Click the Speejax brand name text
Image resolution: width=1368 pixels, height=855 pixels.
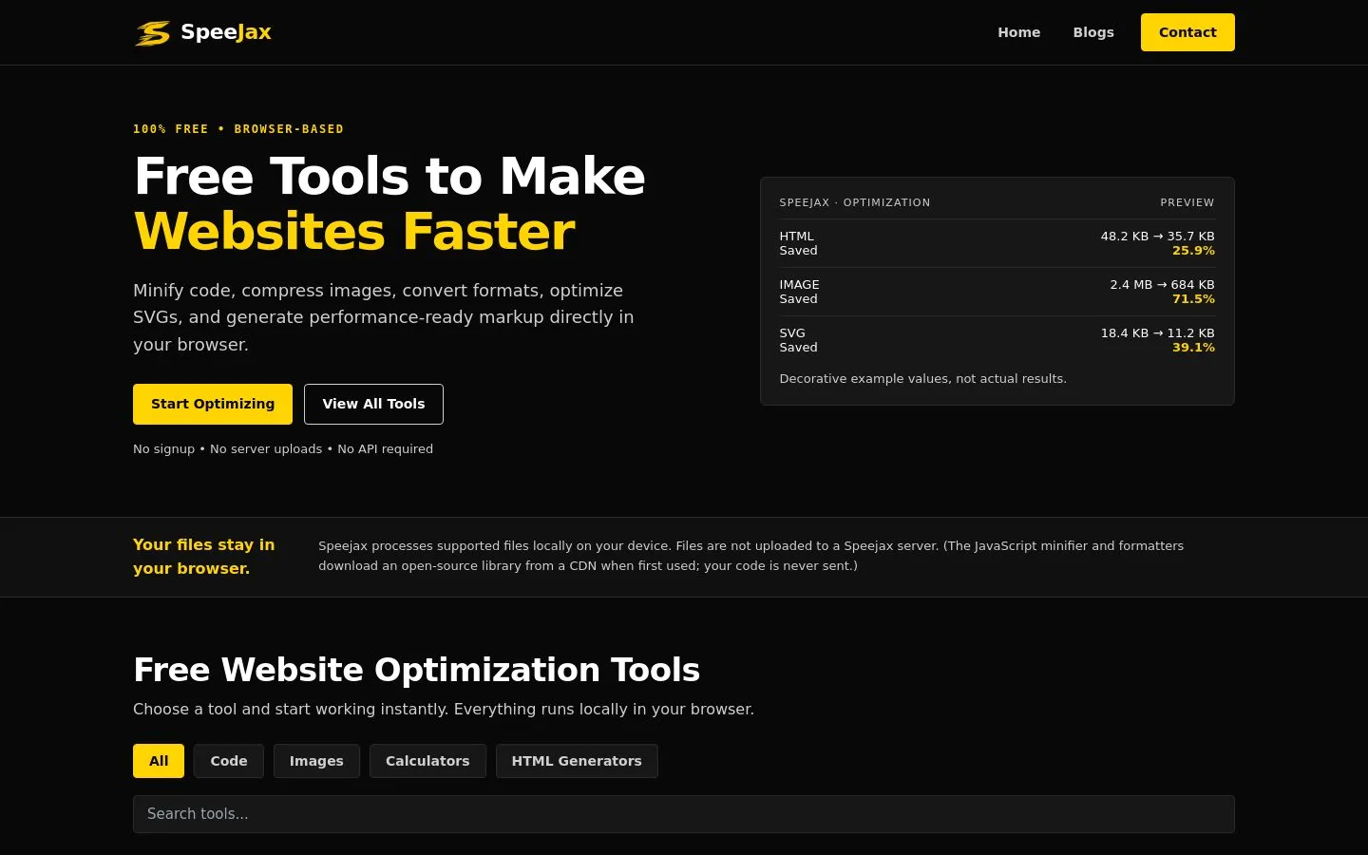(226, 32)
